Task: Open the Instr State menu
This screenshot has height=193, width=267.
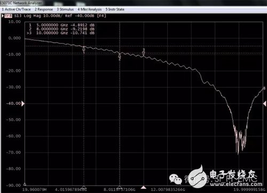Action: 115,10
